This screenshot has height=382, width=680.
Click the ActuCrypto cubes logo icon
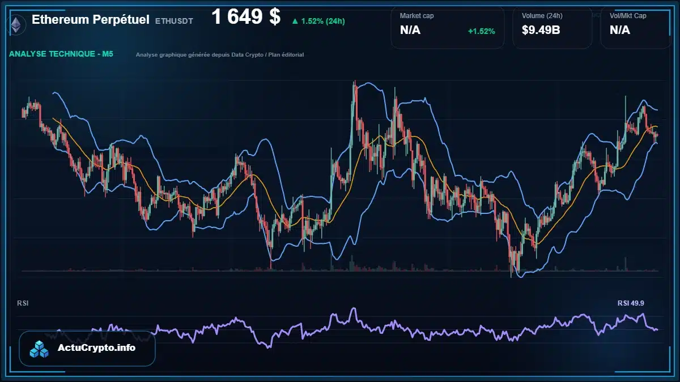[x=40, y=349]
